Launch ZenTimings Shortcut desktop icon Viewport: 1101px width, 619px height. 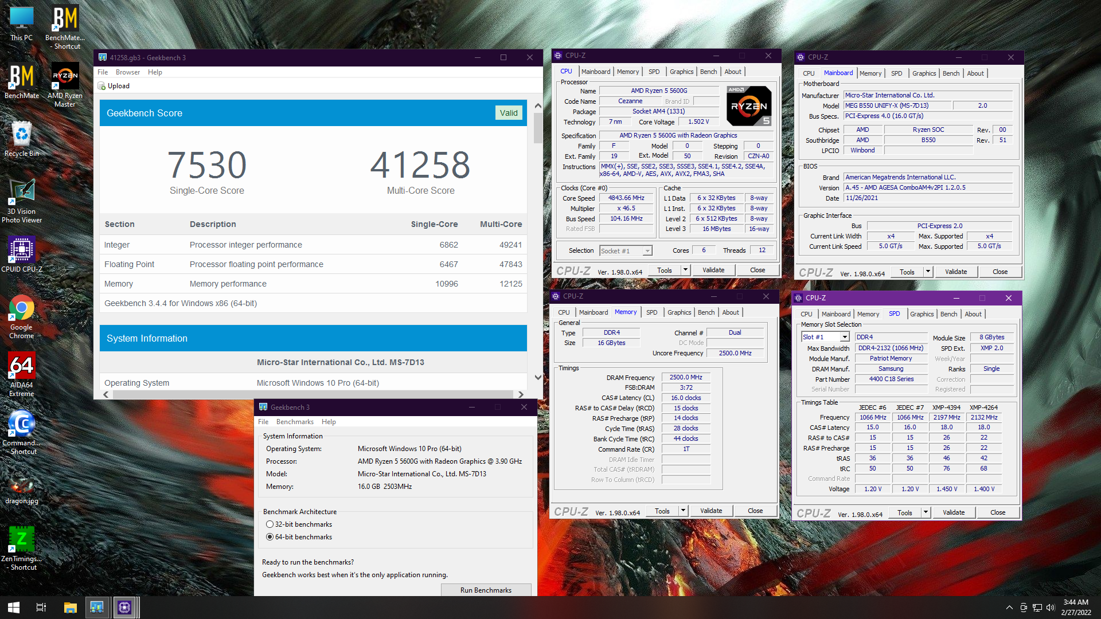22,549
